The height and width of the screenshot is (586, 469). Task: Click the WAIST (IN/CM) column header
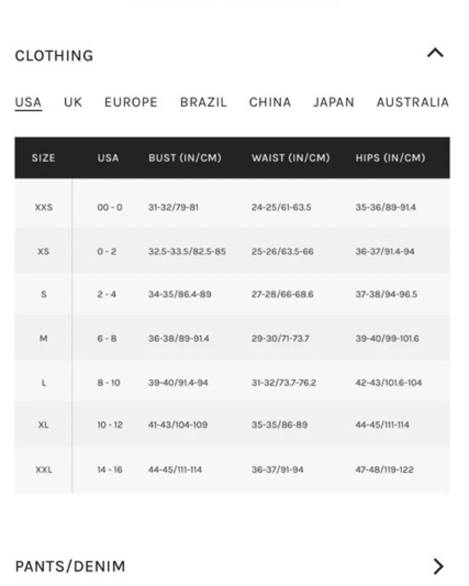(x=290, y=158)
